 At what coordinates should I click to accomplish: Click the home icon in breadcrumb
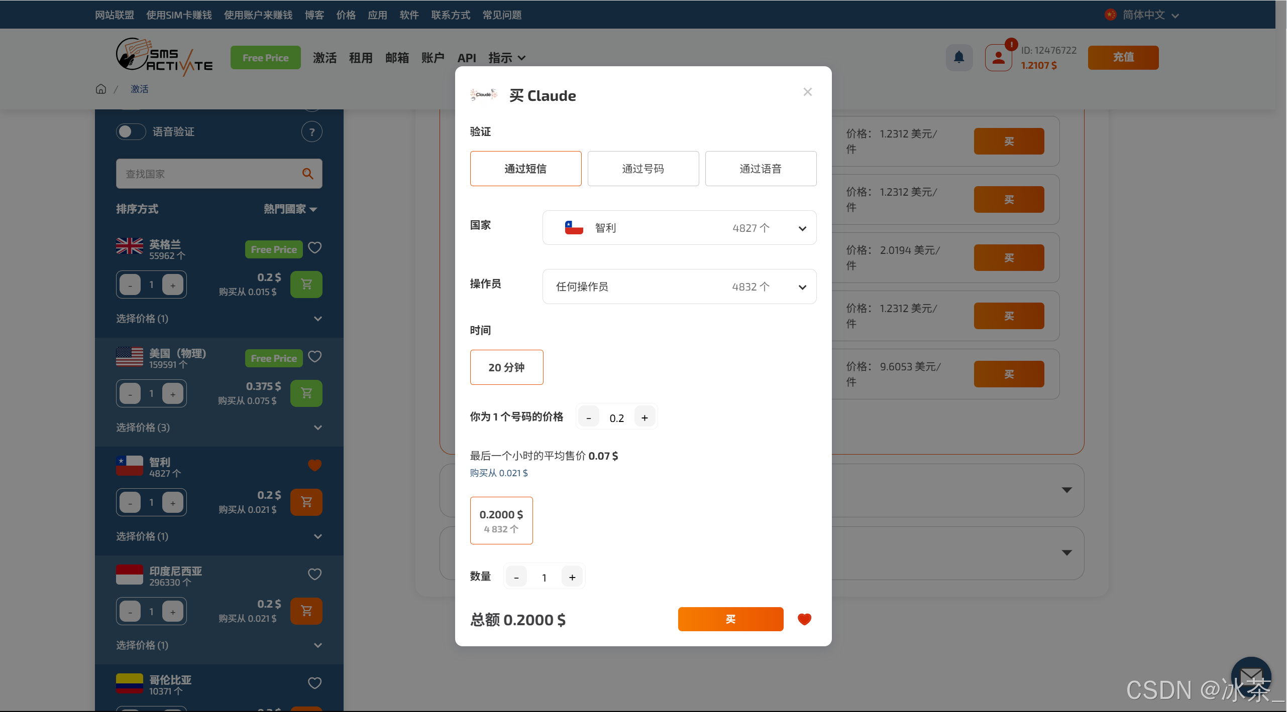tap(101, 89)
